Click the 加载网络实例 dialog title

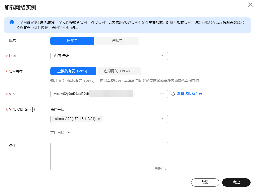point(20,7)
